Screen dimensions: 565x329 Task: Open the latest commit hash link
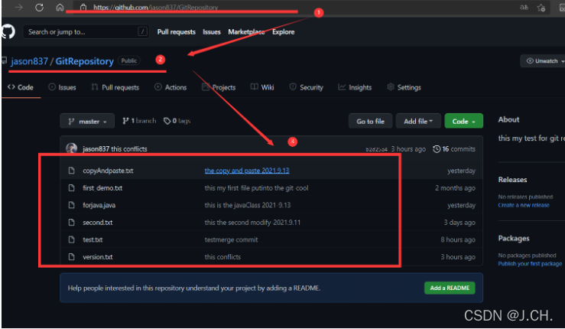coord(376,149)
